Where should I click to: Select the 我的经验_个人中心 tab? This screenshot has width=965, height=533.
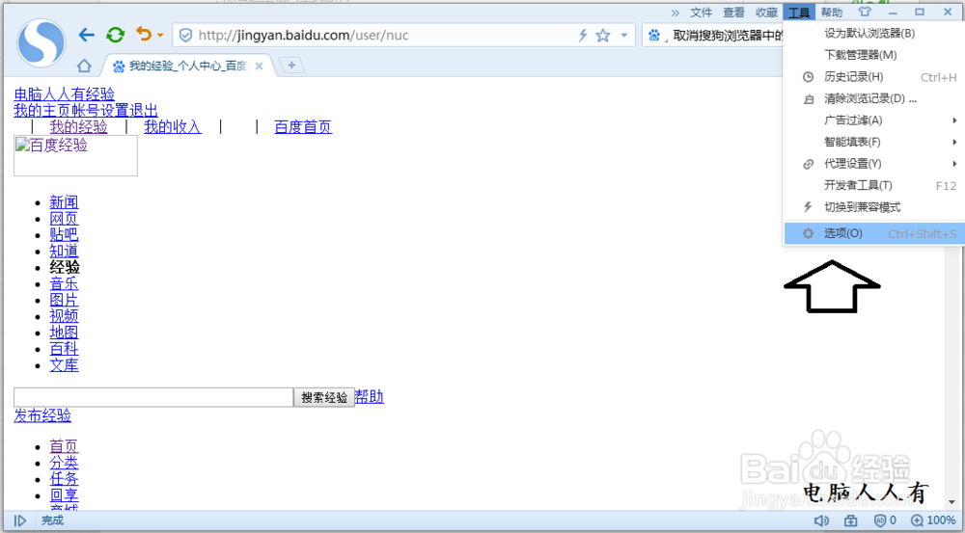click(x=188, y=66)
